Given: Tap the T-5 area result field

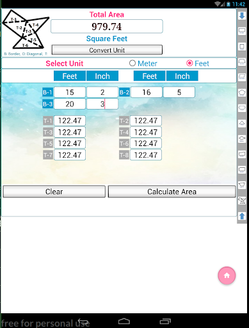Looking at the screenshot, I should pyautogui.click(x=70, y=143).
